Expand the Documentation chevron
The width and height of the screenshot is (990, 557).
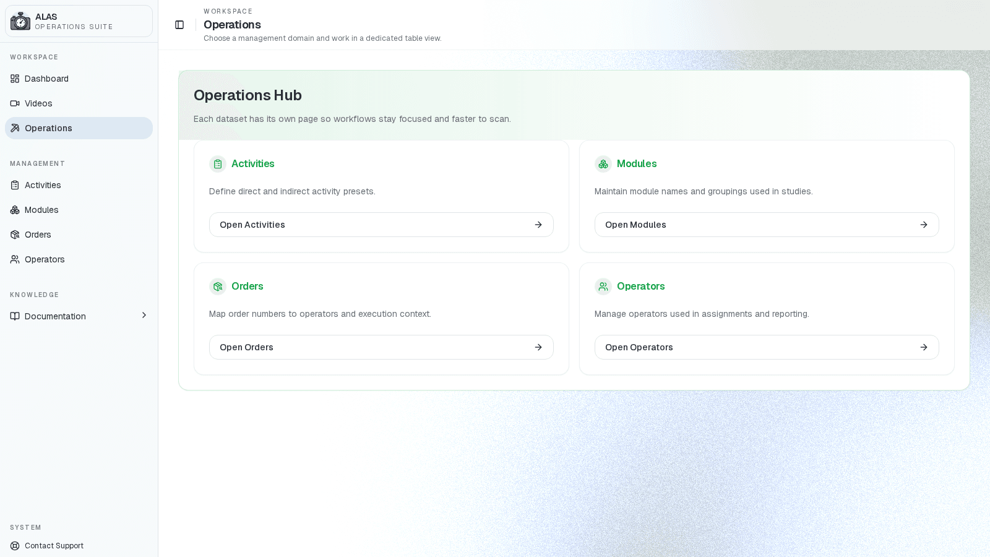(144, 316)
